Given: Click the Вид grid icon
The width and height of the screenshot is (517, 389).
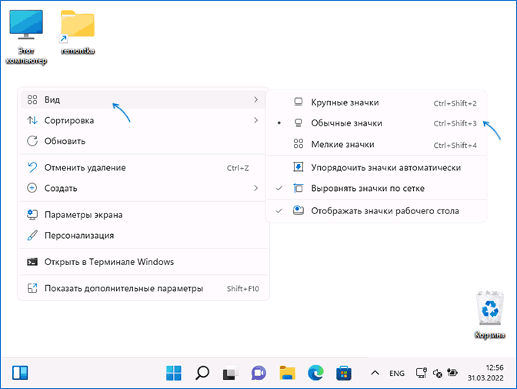Looking at the screenshot, I should (32, 99).
